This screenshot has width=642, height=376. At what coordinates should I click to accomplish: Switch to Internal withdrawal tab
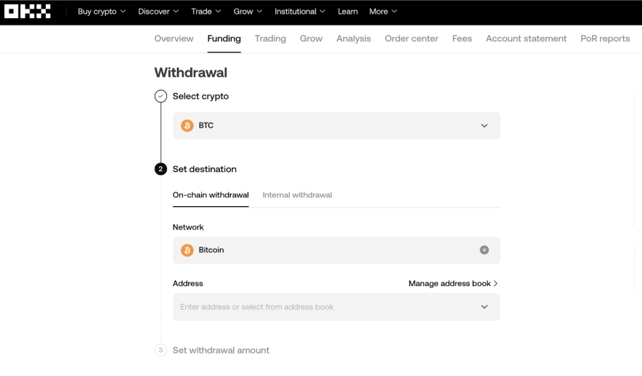(297, 195)
